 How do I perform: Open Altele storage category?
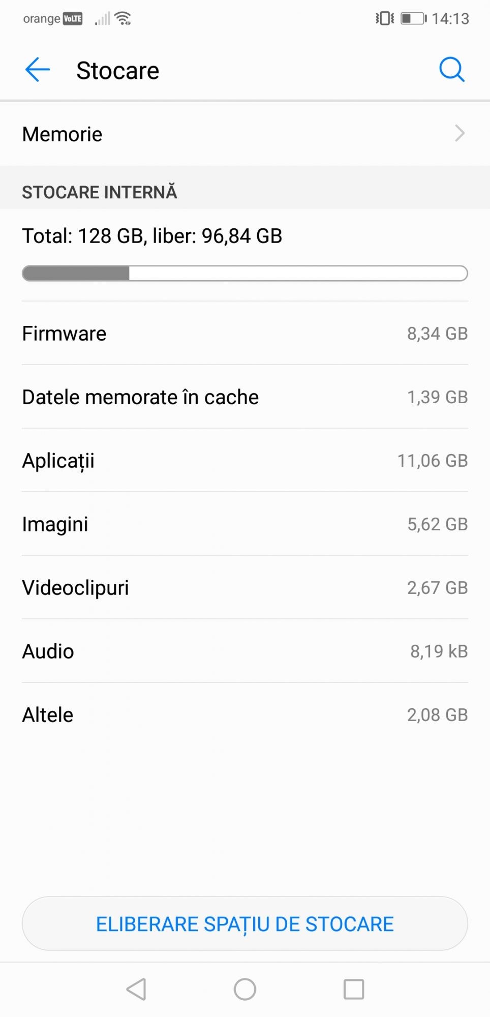tap(244, 715)
